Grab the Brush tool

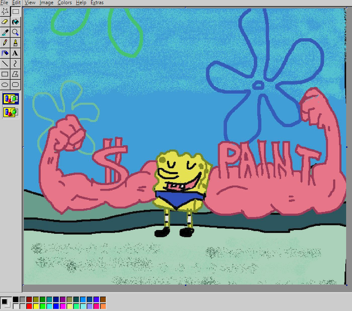(x=15, y=42)
